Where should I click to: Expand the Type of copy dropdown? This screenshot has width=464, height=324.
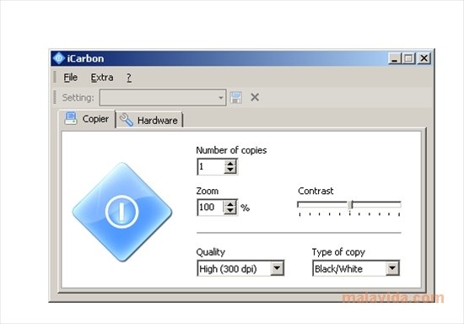coord(392,268)
